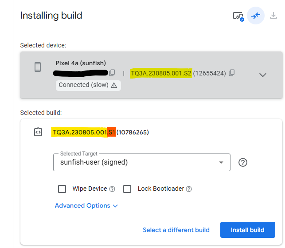Open help for Selected Target
The width and height of the screenshot is (285, 248).
242,162
